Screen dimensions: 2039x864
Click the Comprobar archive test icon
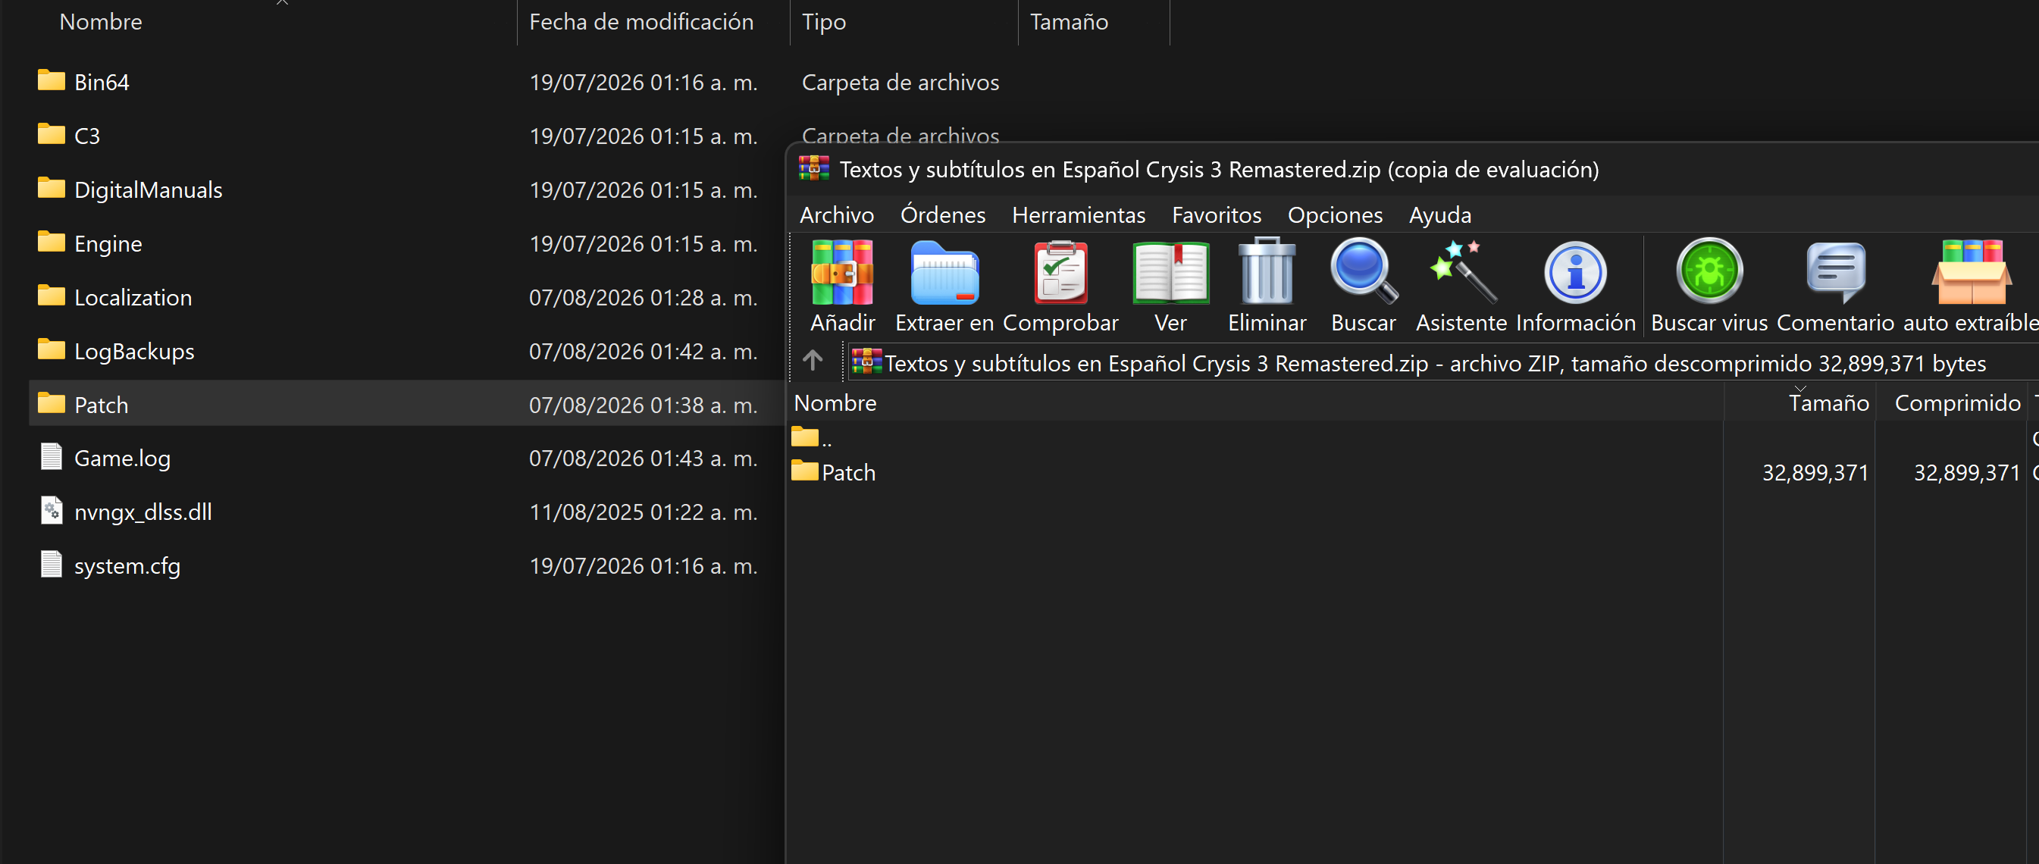[1060, 273]
